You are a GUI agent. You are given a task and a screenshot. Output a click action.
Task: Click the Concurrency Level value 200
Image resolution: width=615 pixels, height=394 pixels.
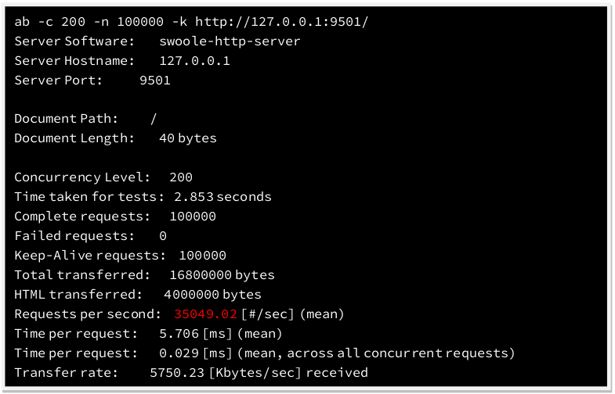180,177
